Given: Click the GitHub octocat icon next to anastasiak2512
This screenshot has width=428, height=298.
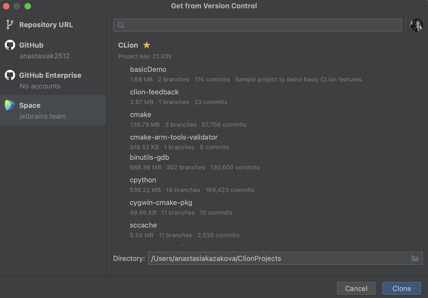Looking at the screenshot, I should tap(10, 45).
